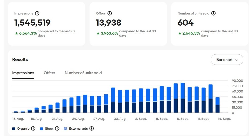The width and height of the screenshot is (249, 136).
Task: Click the 14. Sept. axis label
Action: coord(224,119)
